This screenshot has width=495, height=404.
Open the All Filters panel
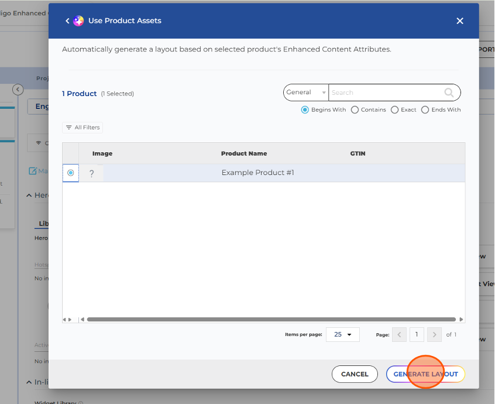click(82, 128)
